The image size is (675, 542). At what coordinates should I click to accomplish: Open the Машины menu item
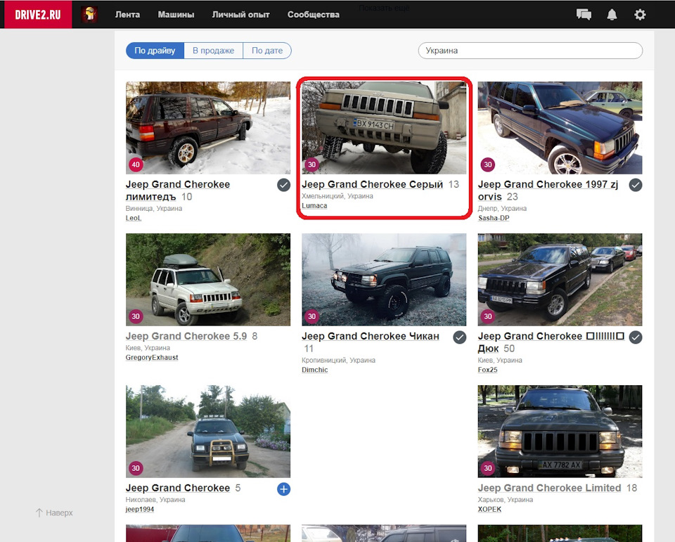tap(176, 14)
